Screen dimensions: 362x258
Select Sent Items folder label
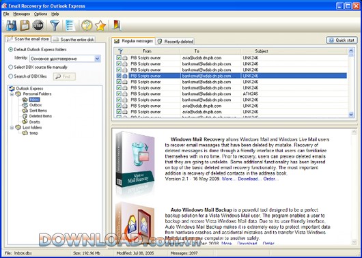click(x=38, y=111)
